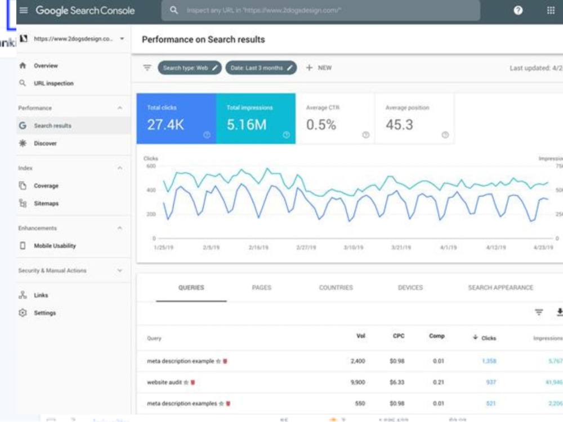Click the table filter rows icon

click(x=539, y=312)
